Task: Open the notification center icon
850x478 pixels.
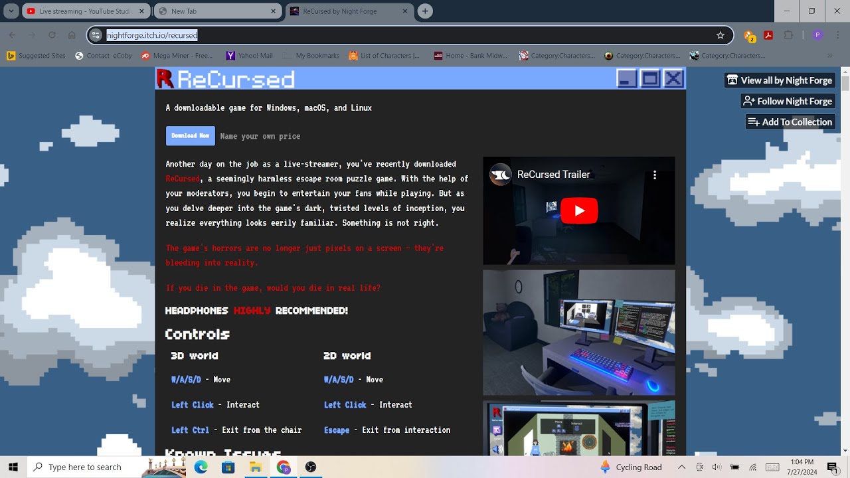Action: pyautogui.click(x=832, y=467)
